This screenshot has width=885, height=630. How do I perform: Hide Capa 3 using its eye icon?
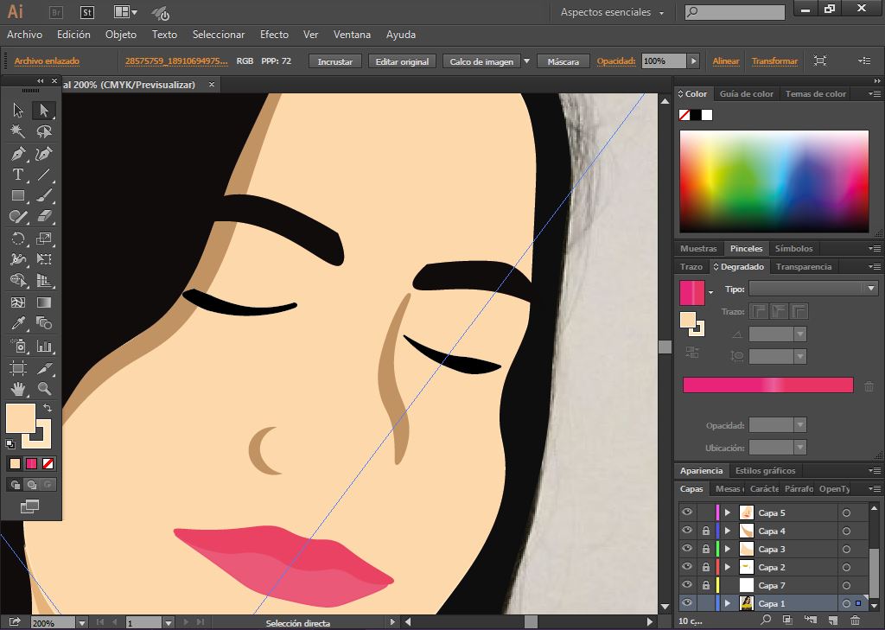[687, 549]
